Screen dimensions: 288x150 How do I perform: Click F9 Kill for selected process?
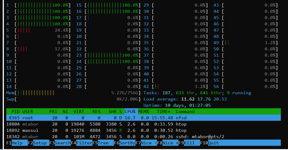click(x=189, y=143)
